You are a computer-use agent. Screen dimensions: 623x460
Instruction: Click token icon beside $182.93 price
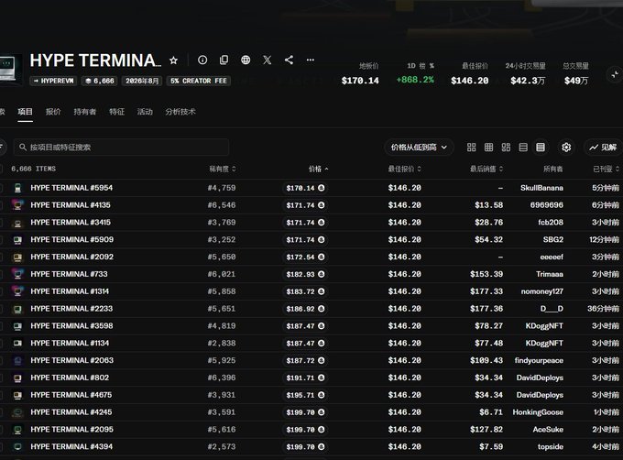321,274
